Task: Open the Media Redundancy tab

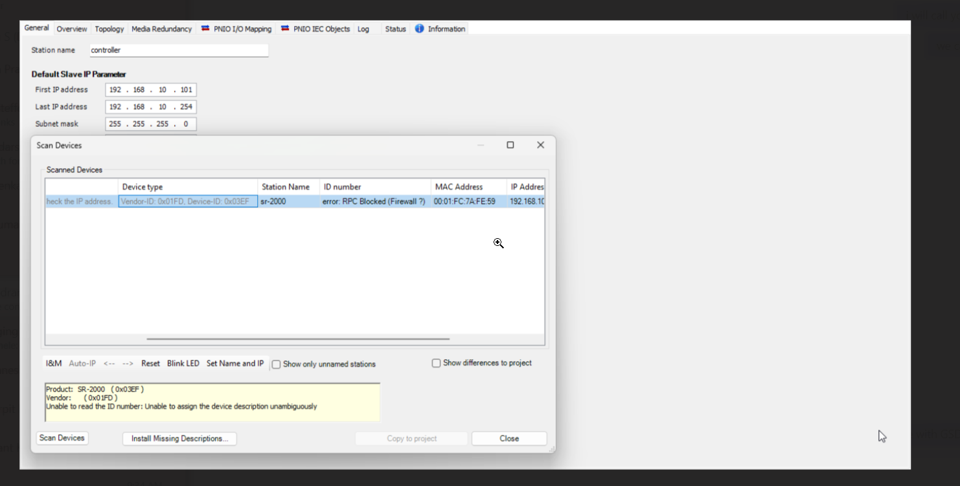Action: click(x=161, y=29)
